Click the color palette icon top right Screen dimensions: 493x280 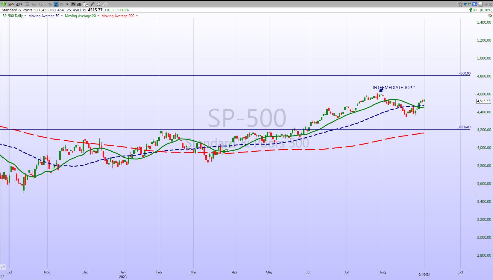coord(490,16)
